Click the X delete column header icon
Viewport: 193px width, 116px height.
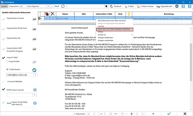pyautogui.click(x=53, y=14)
